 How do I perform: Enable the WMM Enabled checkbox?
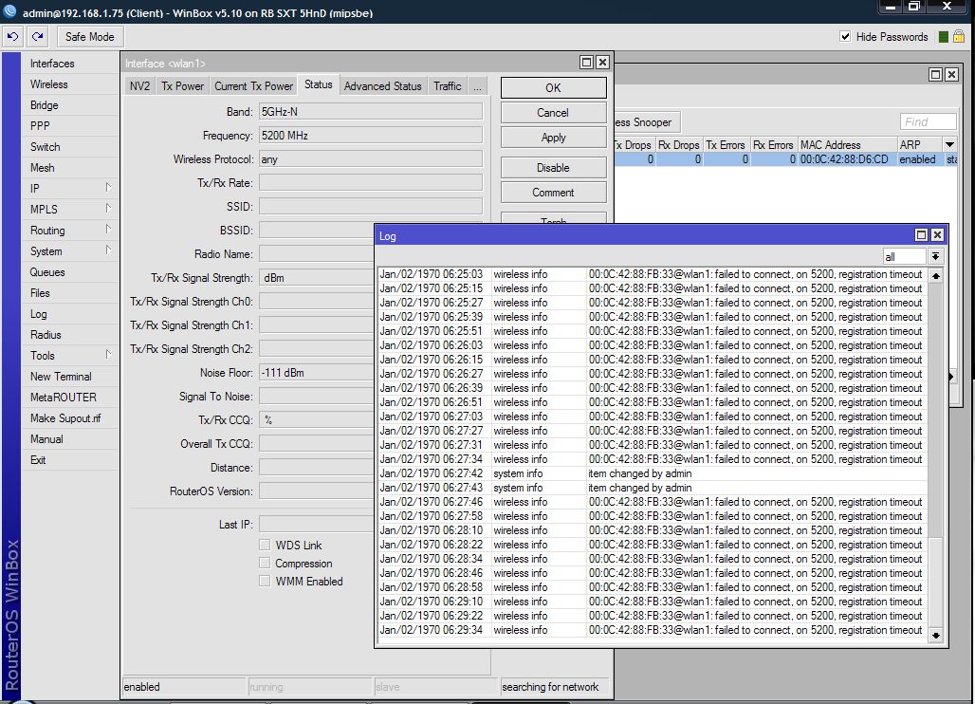[265, 581]
